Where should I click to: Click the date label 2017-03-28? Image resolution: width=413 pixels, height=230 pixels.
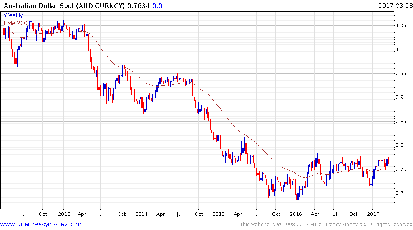395,5
